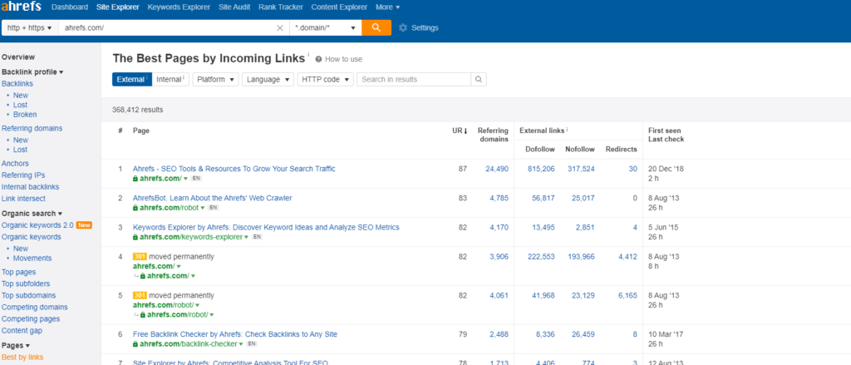
Task: Open Settings gear icon
Action: [x=403, y=27]
